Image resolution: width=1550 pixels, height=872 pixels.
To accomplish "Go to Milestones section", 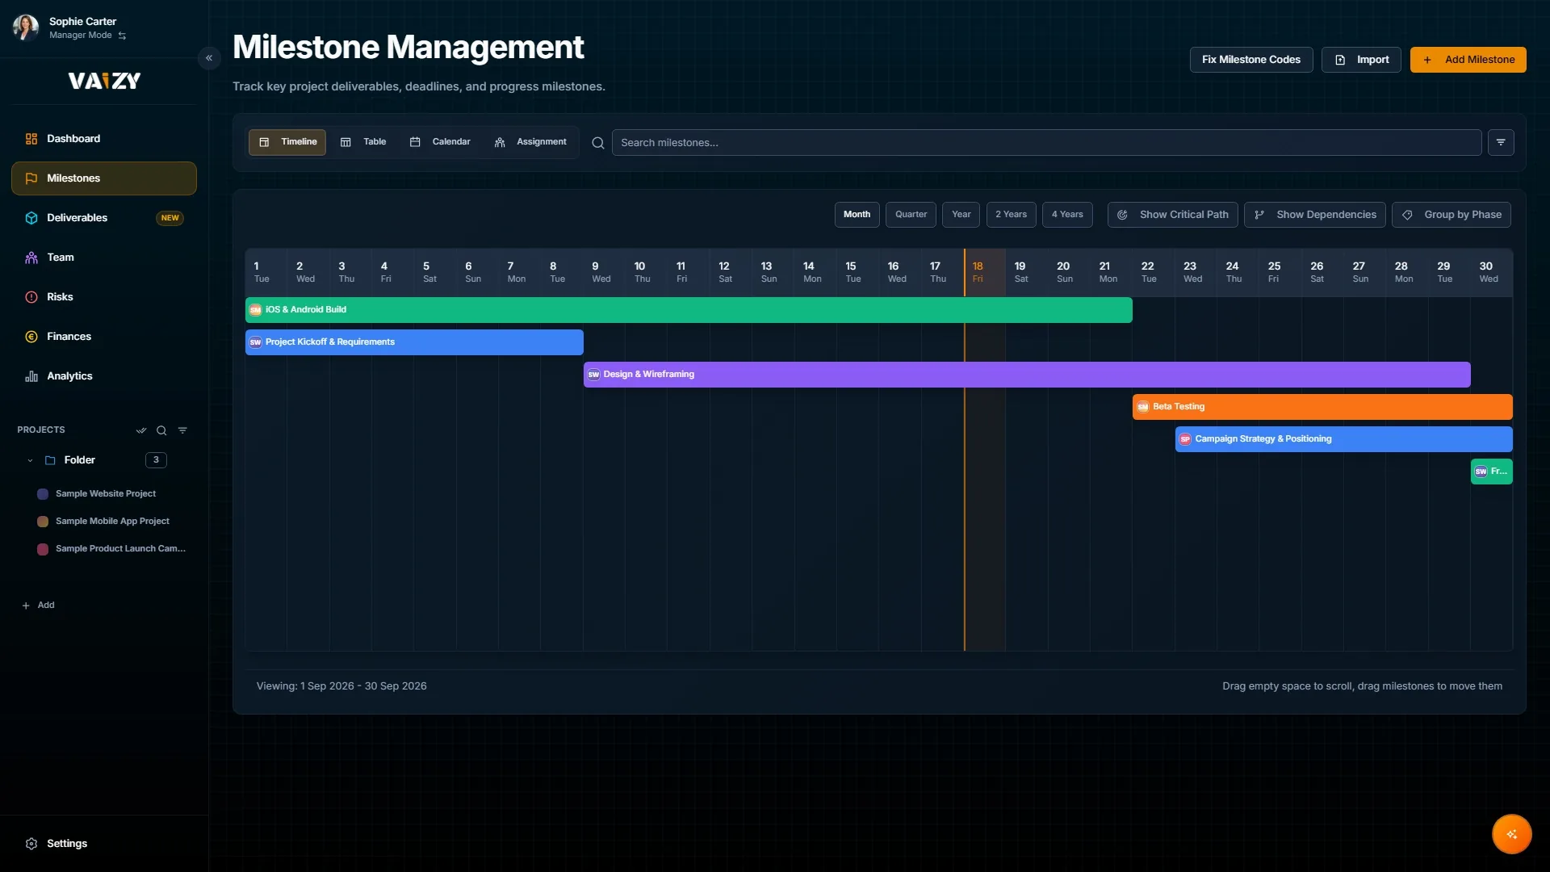I will click(x=104, y=178).
